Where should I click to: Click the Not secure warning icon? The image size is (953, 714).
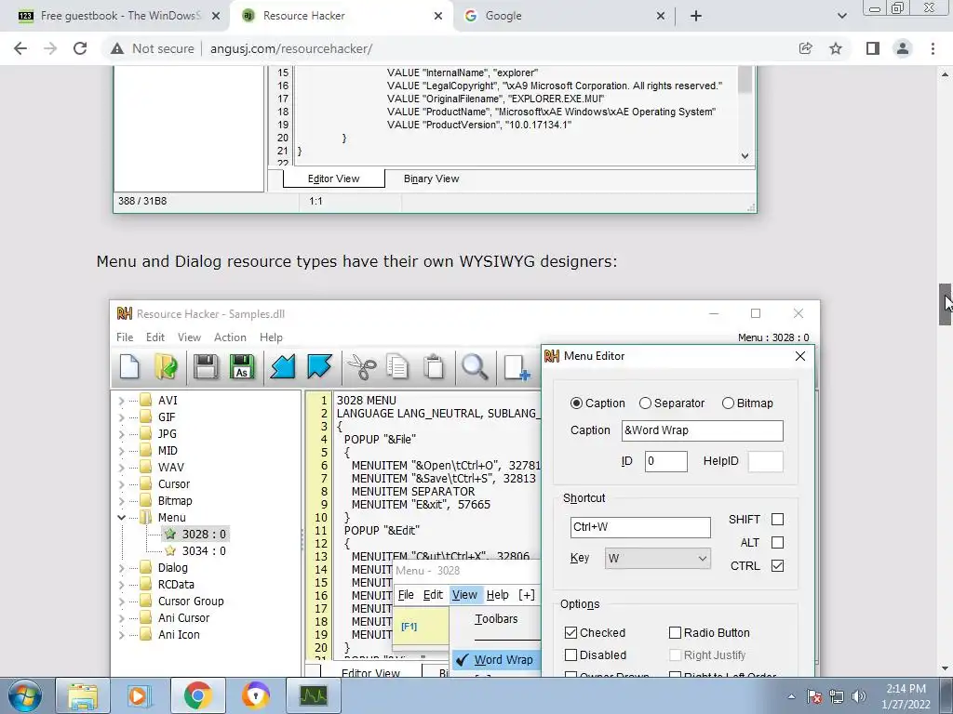(x=117, y=48)
